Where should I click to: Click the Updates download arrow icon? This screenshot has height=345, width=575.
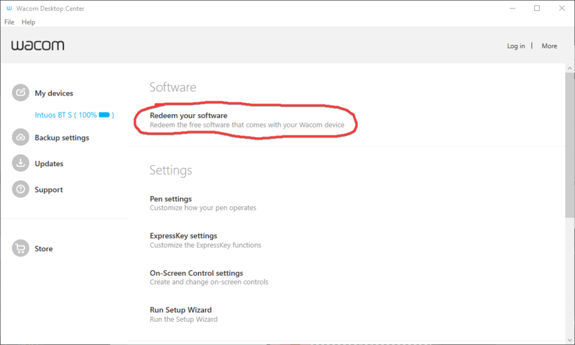(20, 163)
